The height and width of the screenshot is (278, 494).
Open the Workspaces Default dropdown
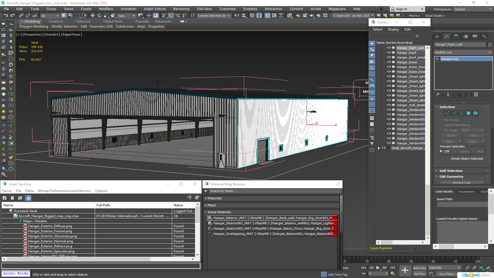473,9
